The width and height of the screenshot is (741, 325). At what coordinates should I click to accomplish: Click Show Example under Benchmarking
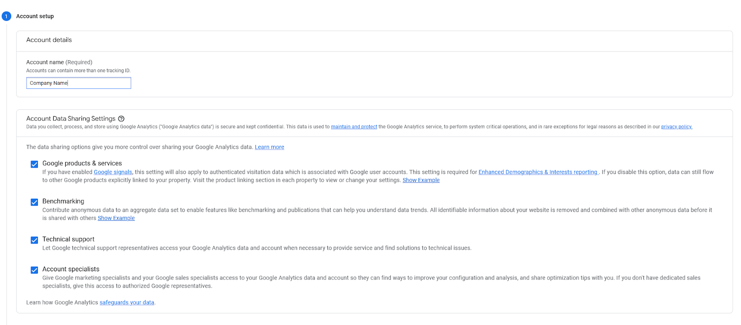pyautogui.click(x=116, y=219)
